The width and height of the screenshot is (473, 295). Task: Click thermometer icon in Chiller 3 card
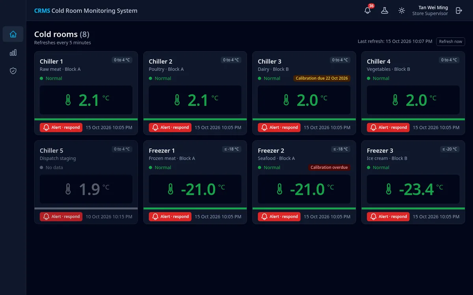pyautogui.click(x=286, y=100)
